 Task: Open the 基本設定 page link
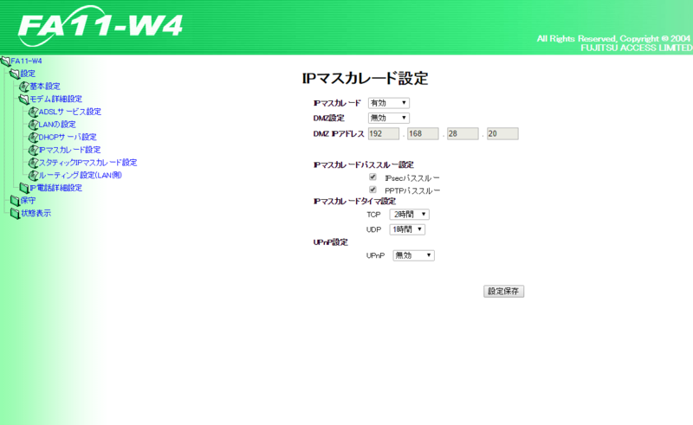click(45, 87)
